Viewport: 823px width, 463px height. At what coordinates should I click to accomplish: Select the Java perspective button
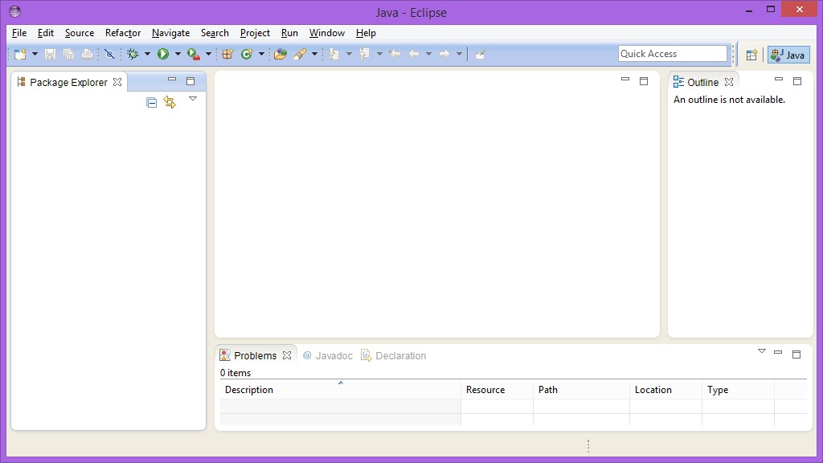pos(788,55)
